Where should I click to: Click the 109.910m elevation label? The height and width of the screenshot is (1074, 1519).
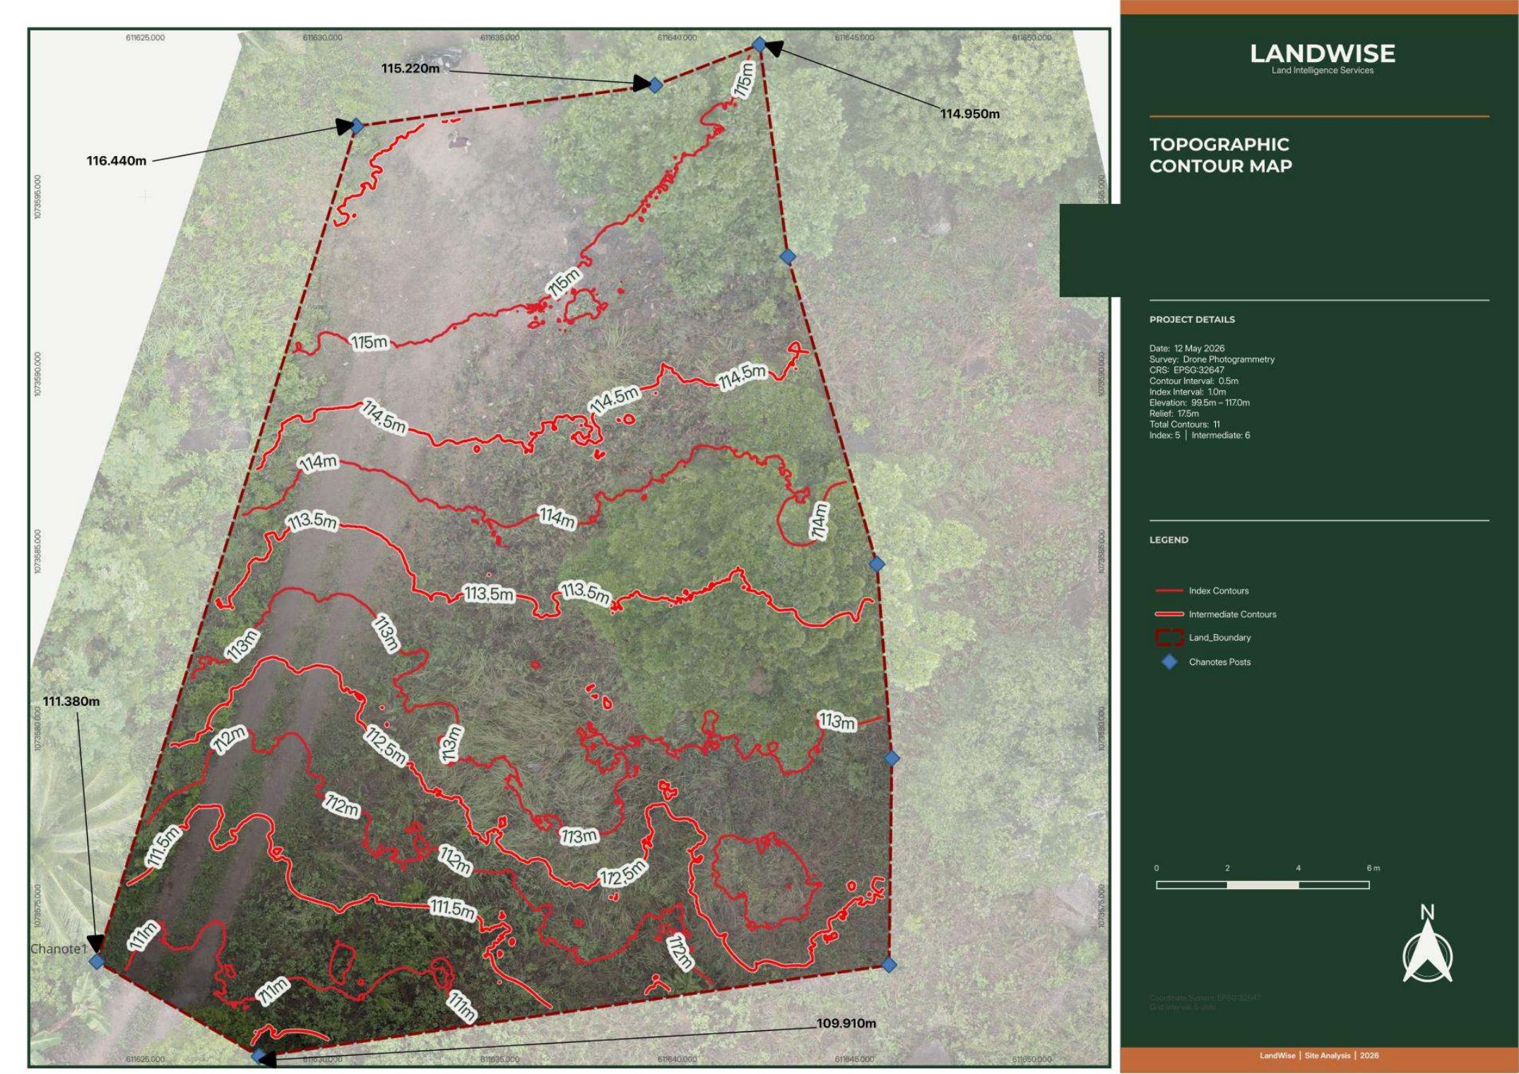coord(846,1023)
